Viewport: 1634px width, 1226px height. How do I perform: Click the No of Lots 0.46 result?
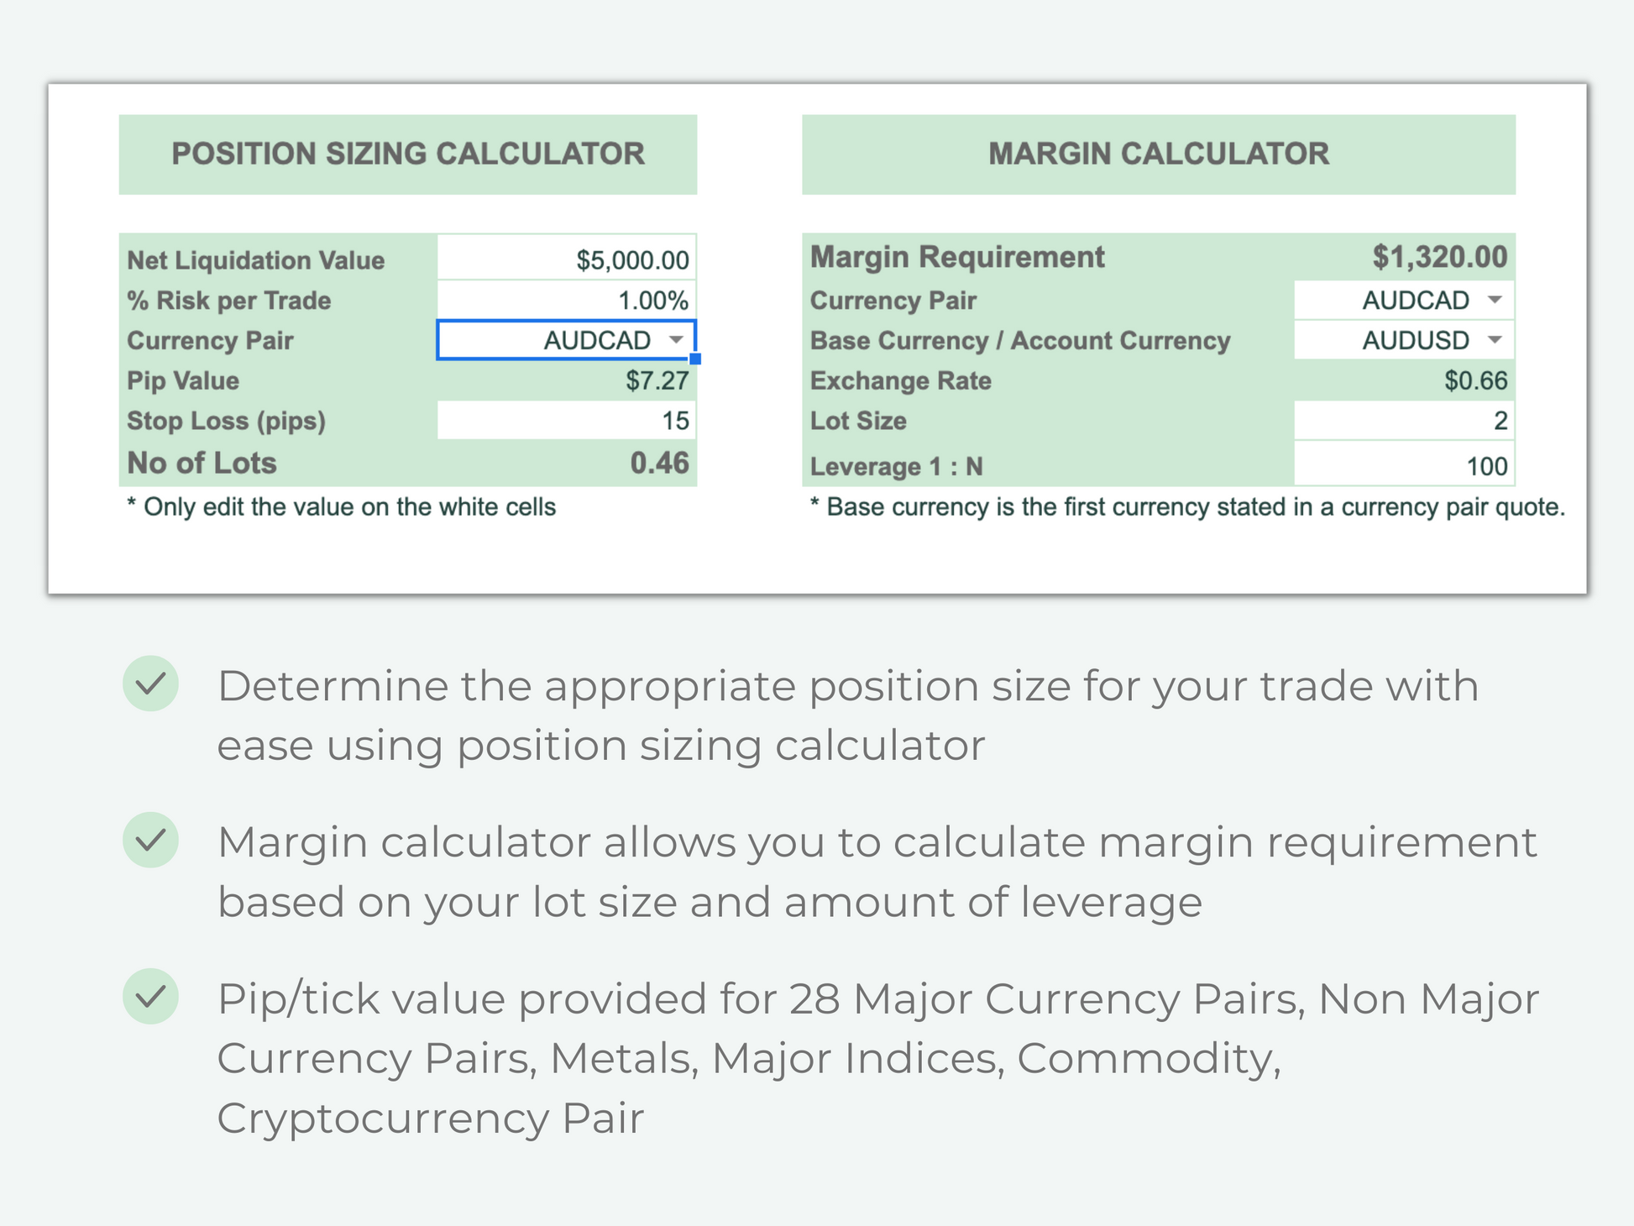[x=659, y=463]
